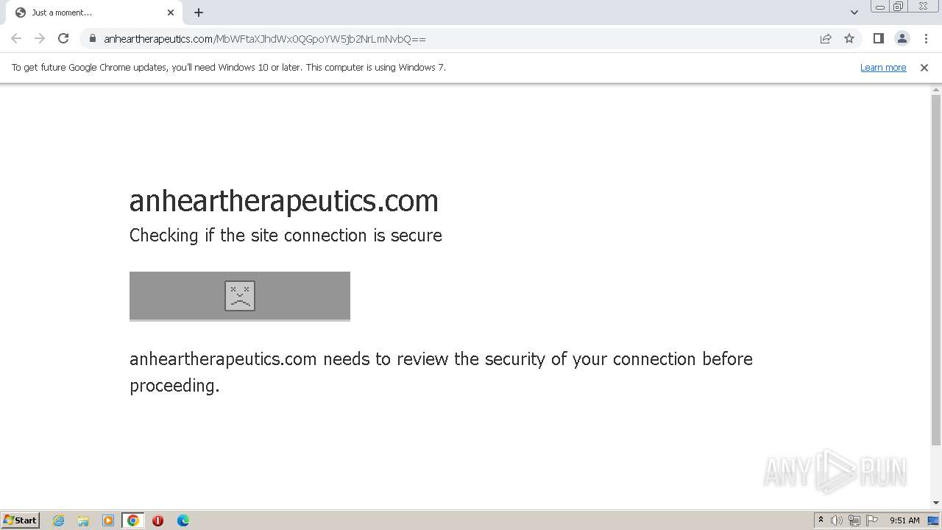Show hidden system tray icons
Image resolution: width=942 pixels, height=530 pixels.
coord(821,520)
